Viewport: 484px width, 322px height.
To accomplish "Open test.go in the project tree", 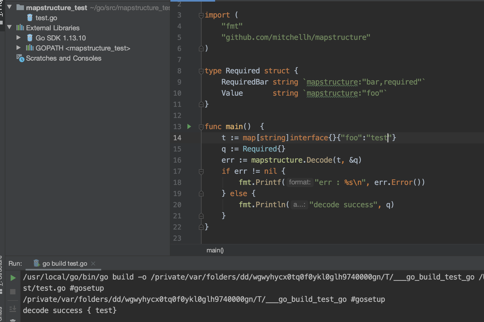I will 46,18.
